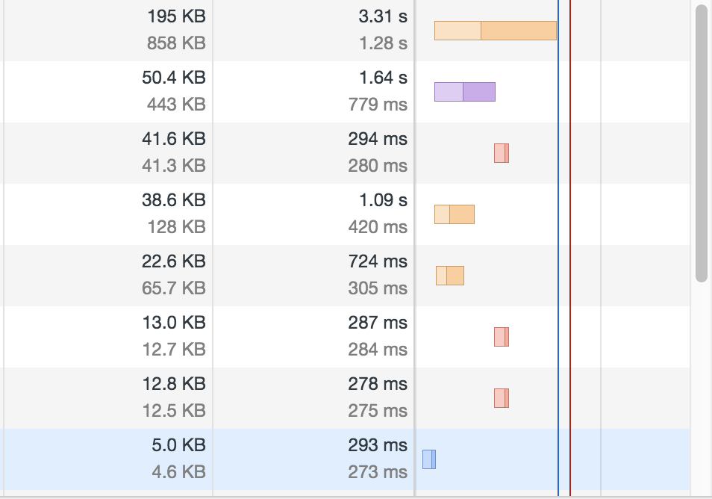Select the purple waterfall bar in the 1.64 s row
Image resolution: width=712 pixels, height=499 pixels.
coord(464,92)
